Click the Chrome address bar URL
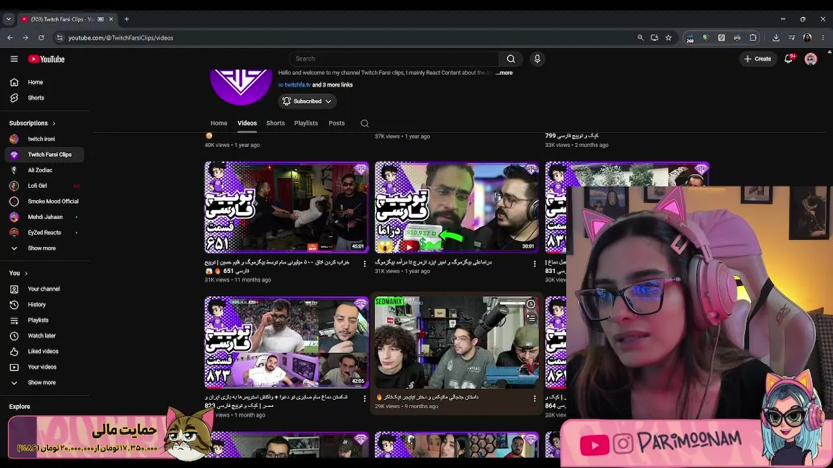The height and width of the screenshot is (468, 833). 121,38
